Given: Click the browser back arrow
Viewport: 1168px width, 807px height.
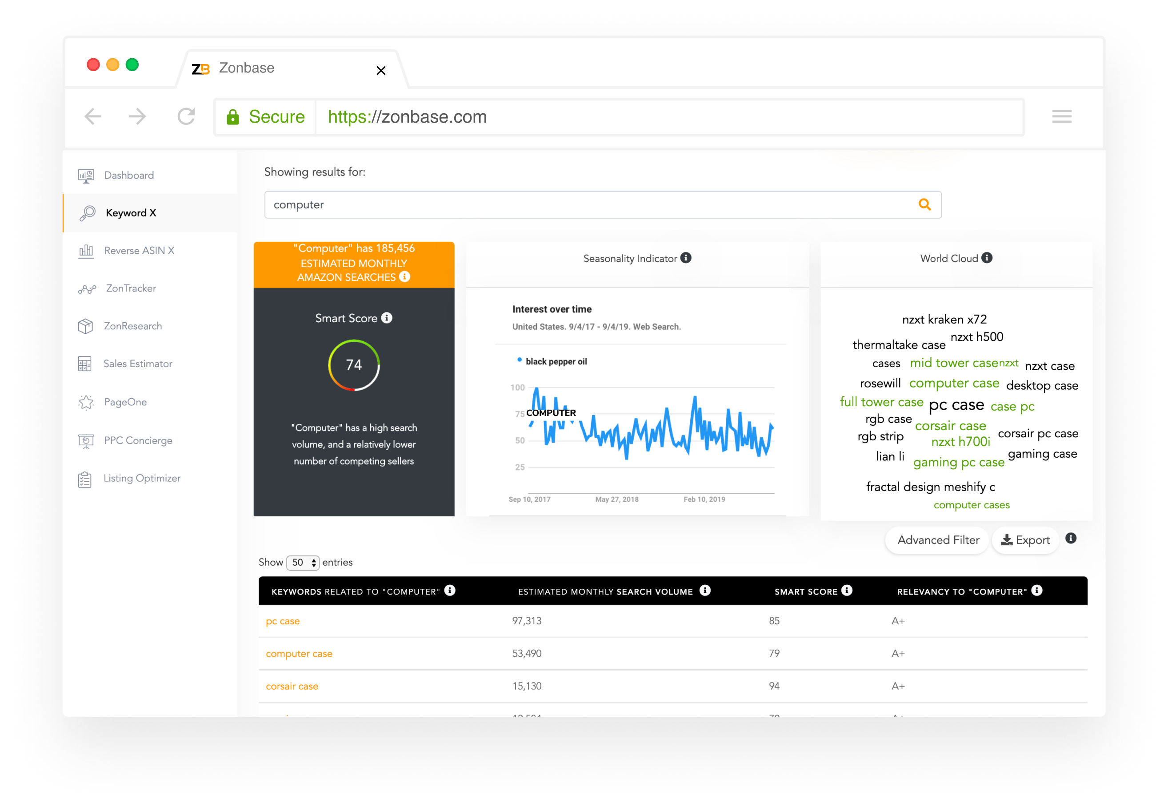Looking at the screenshot, I should 93,116.
